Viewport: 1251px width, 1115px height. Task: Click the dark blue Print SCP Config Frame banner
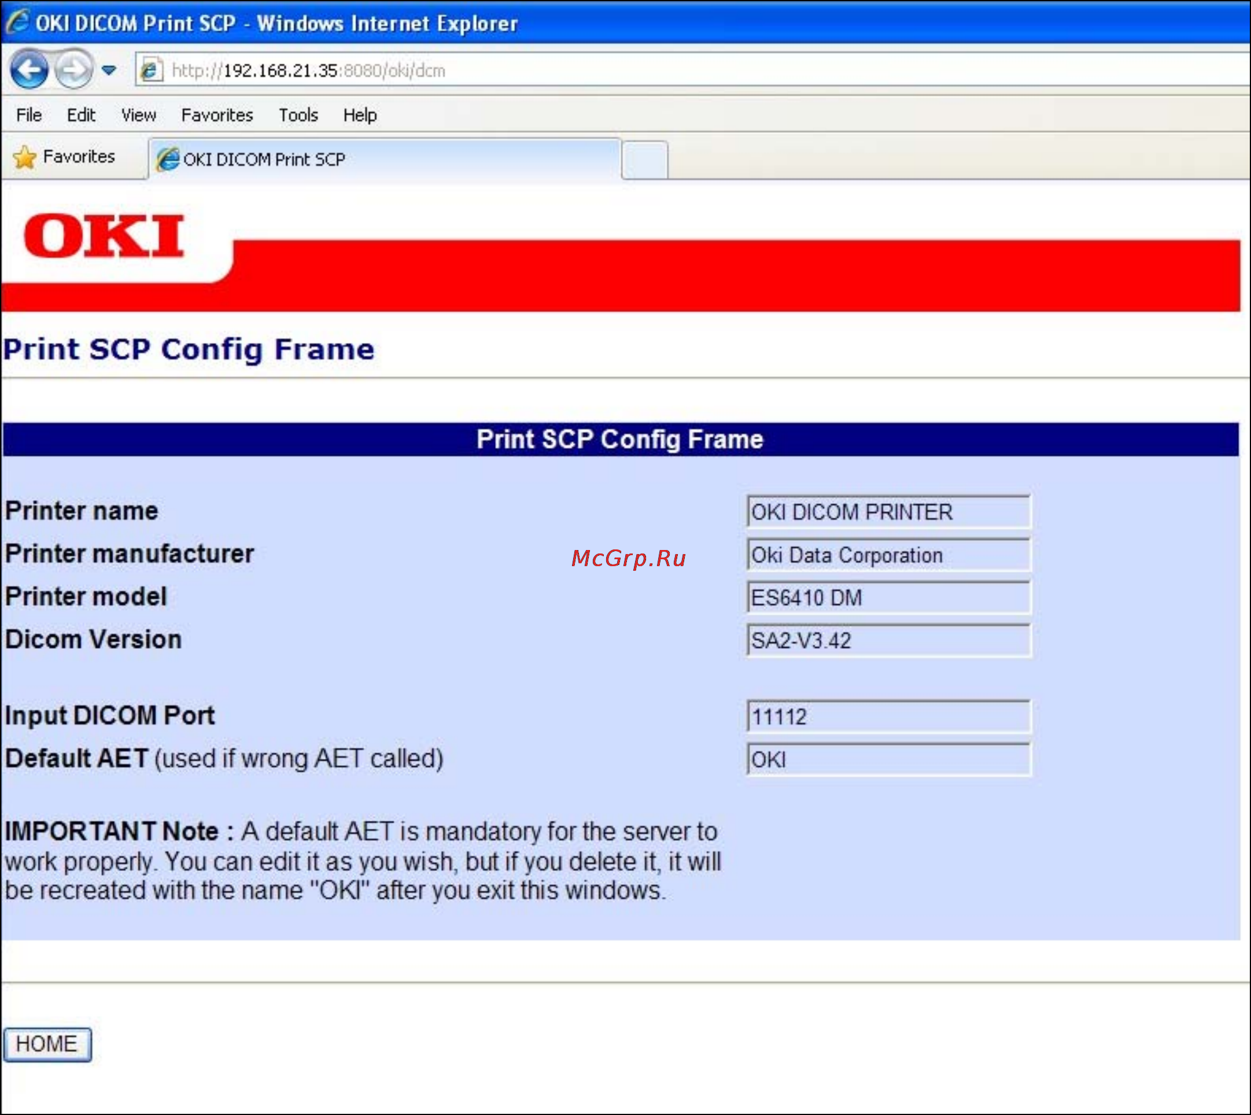621,440
